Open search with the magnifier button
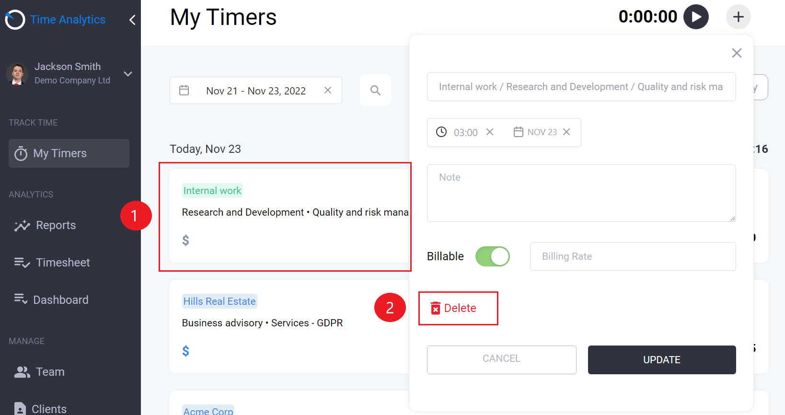785x415 pixels. tap(375, 90)
